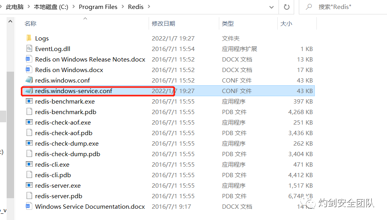Click the redis.windows-service.conf file icon
The width and height of the screenshot is (387, 220).
click(29, 91)
